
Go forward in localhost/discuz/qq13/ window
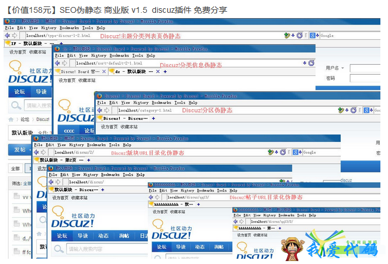(x=157, y=197)
